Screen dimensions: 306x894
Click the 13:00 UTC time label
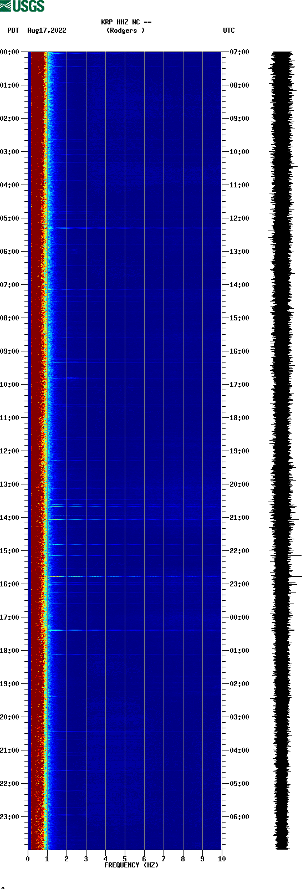point(239,252)
